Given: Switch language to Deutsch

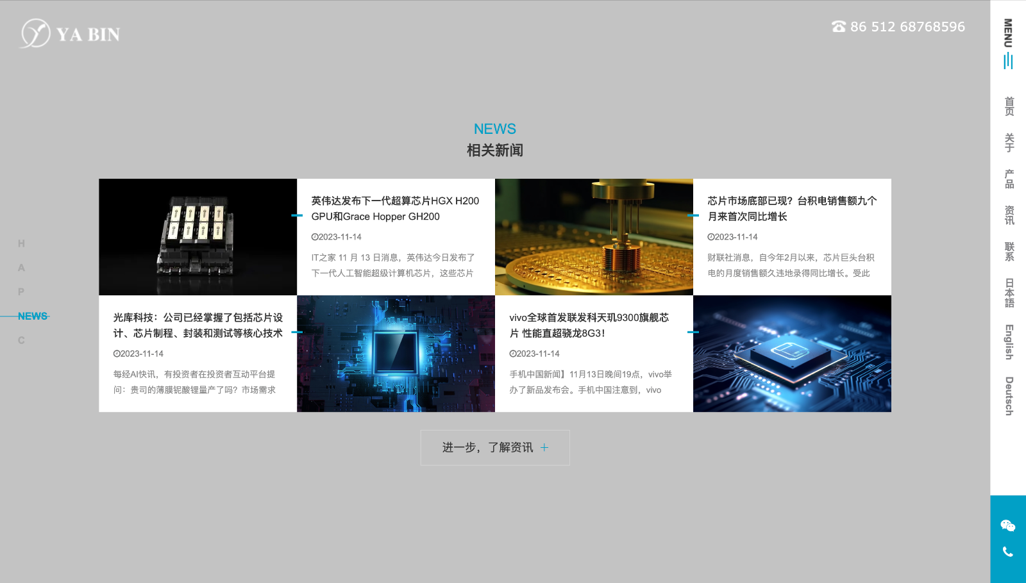Looking at the screenshot, I should coord(1009,396).
